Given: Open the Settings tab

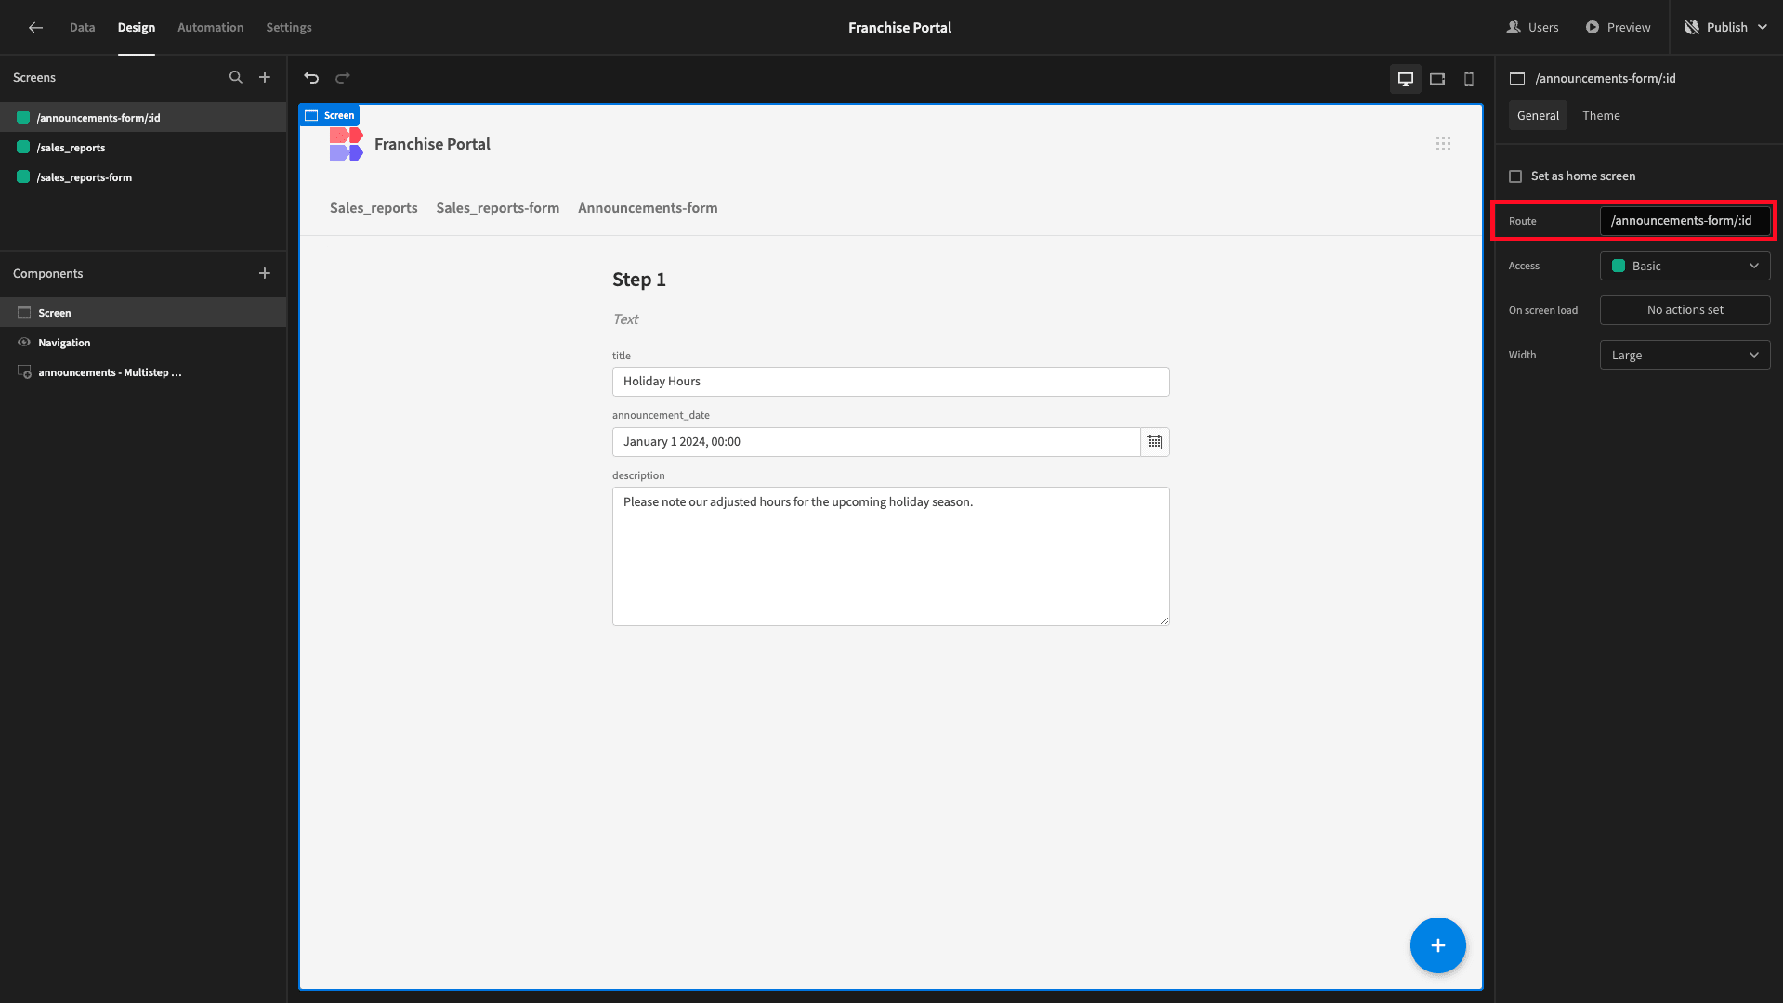Looking at the screenshot, I should pos(289,28).
